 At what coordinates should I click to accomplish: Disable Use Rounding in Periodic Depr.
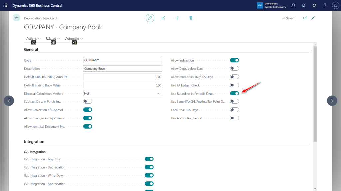coord(234,94)
